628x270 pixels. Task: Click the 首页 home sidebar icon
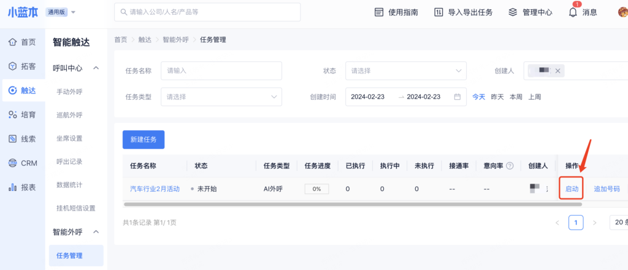coord(12,42)
